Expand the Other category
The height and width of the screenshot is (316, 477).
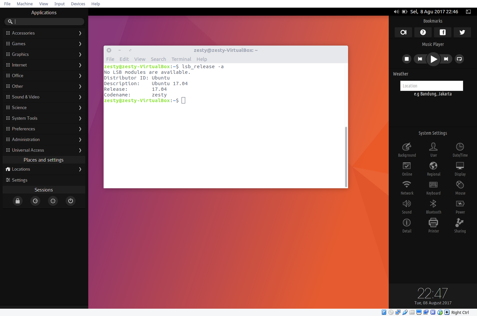(x=44, y=86)
